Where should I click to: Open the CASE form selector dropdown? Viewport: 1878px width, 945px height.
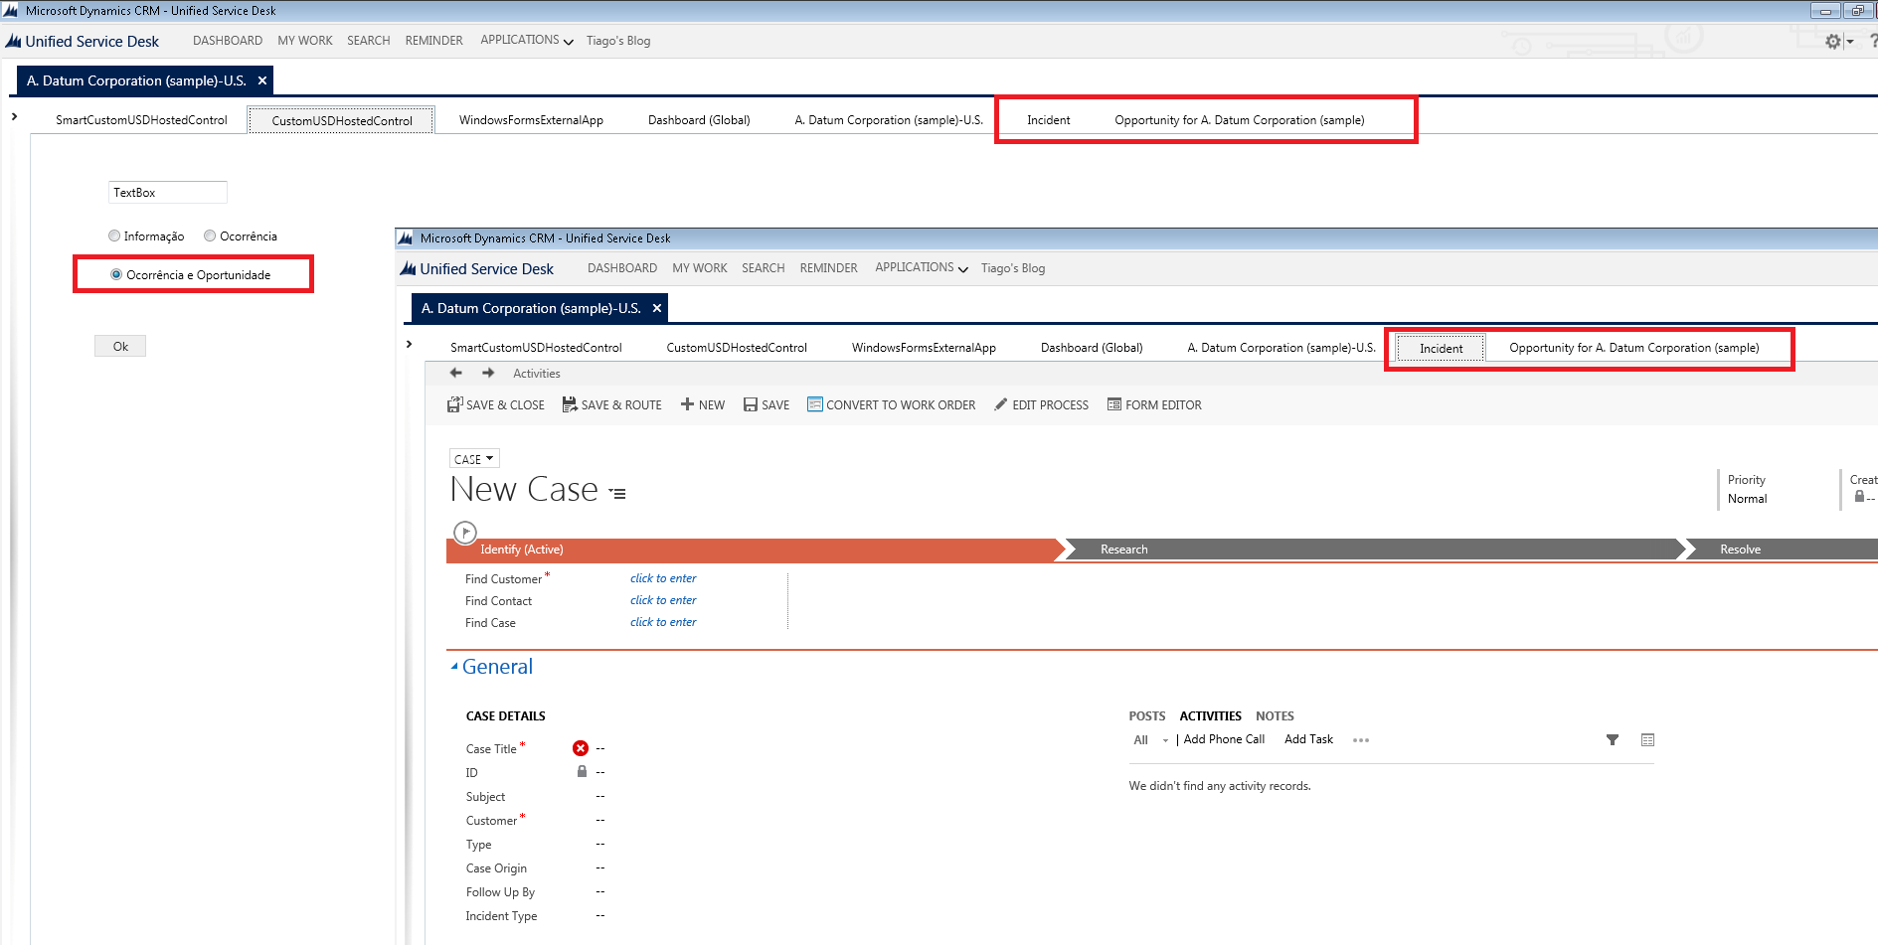coord(474,459)
